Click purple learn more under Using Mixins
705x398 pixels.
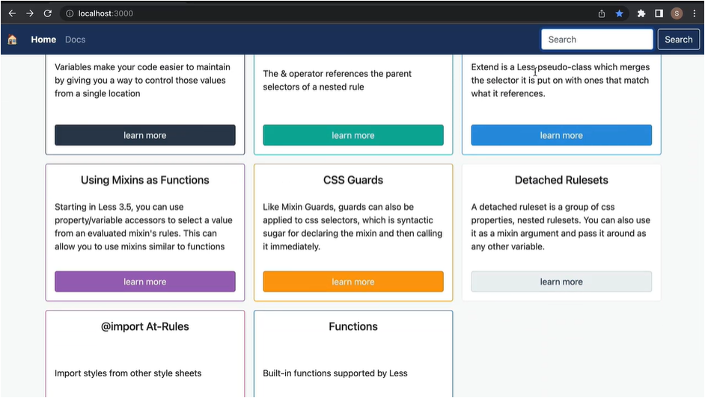(x=144, y=282)
